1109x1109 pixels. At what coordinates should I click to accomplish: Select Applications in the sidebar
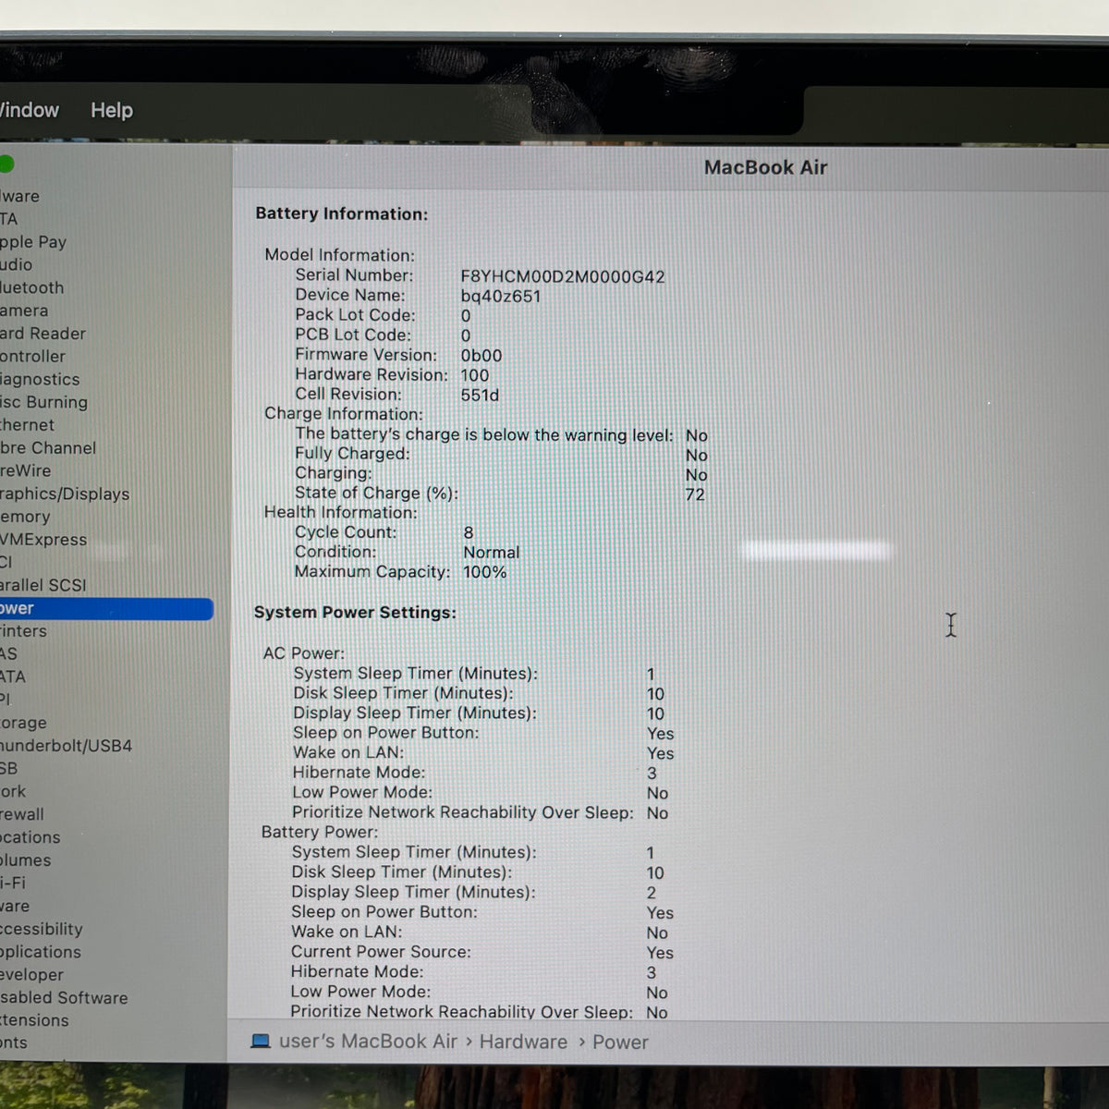coord(41,952)
